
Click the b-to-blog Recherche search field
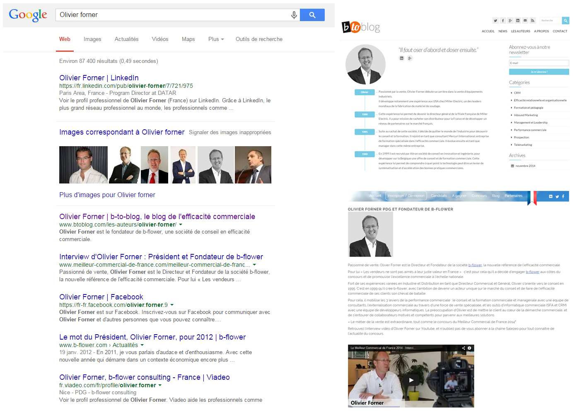point(550,20)
